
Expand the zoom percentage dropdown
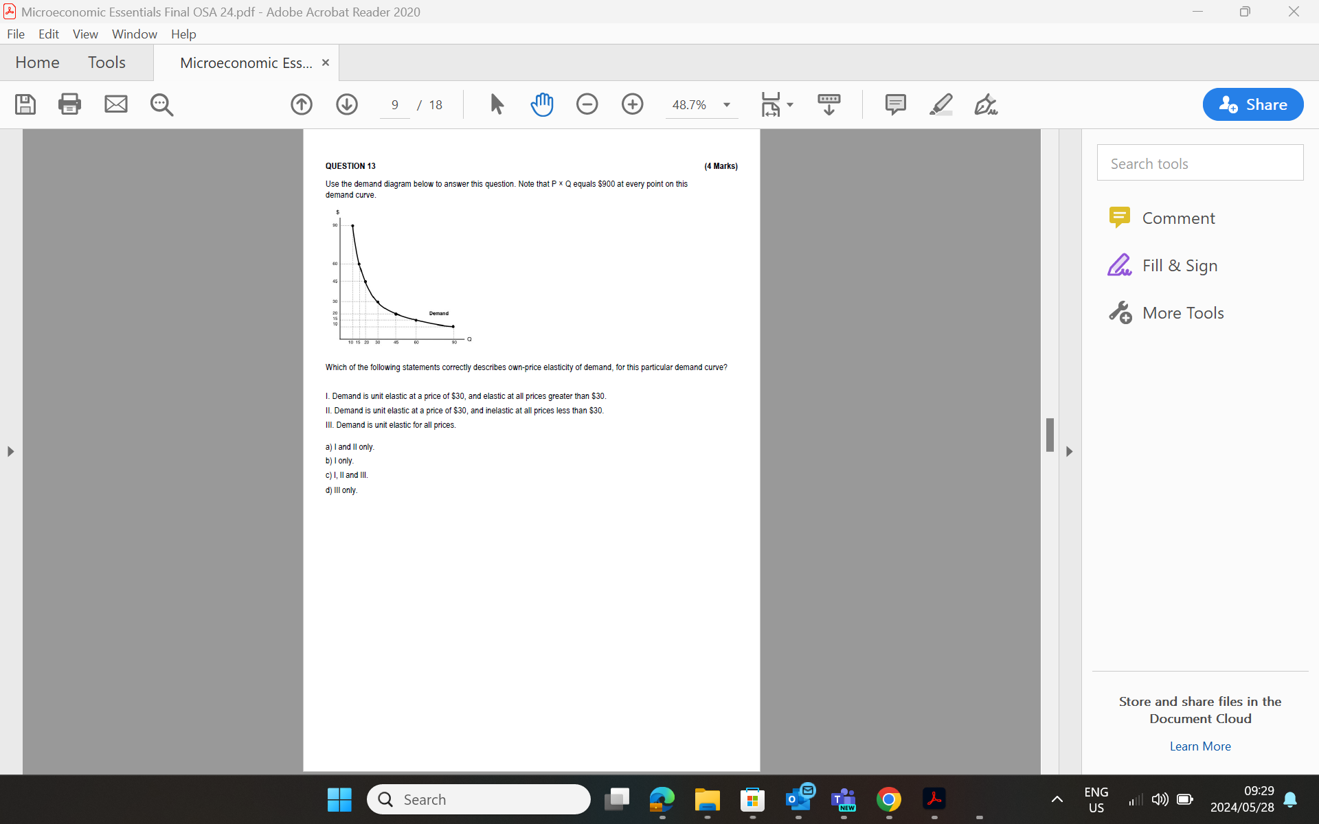click(x=726, y=105)
